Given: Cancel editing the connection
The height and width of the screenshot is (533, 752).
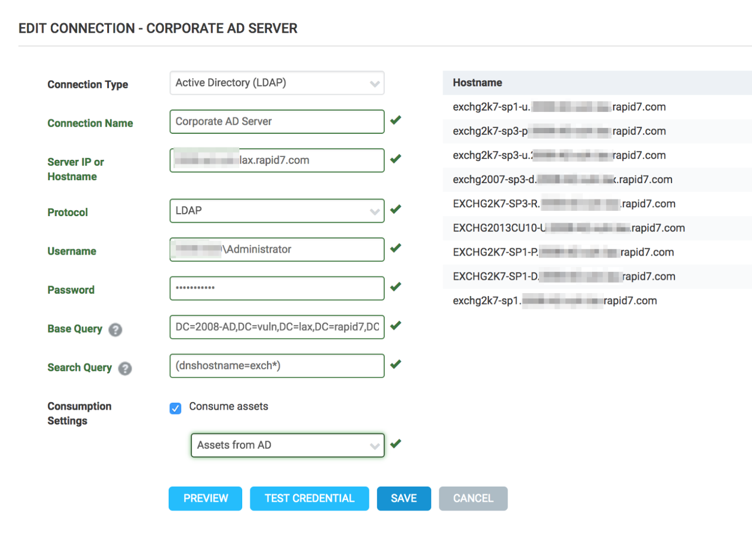Looking at the screenshot, I should [473, 499].
